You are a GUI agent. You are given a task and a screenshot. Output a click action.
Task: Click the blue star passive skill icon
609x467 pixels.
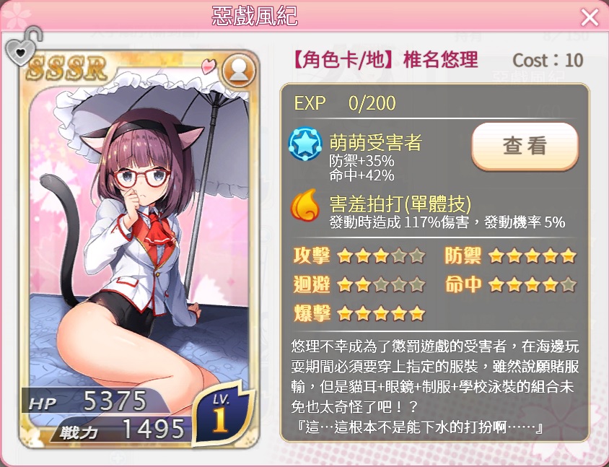click(x=305, y=144)
